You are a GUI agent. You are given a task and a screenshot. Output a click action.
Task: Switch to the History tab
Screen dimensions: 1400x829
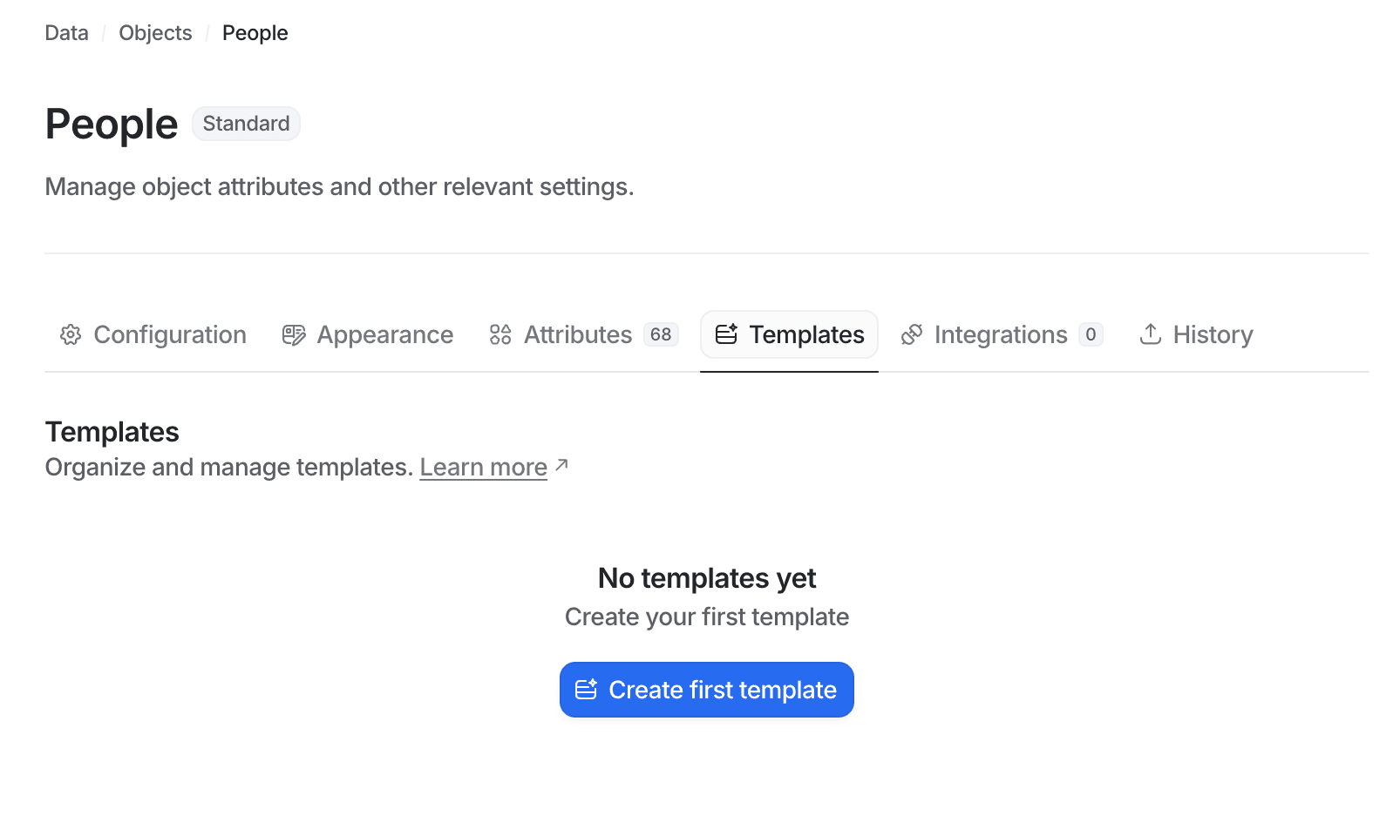(x=1213, y=334)
